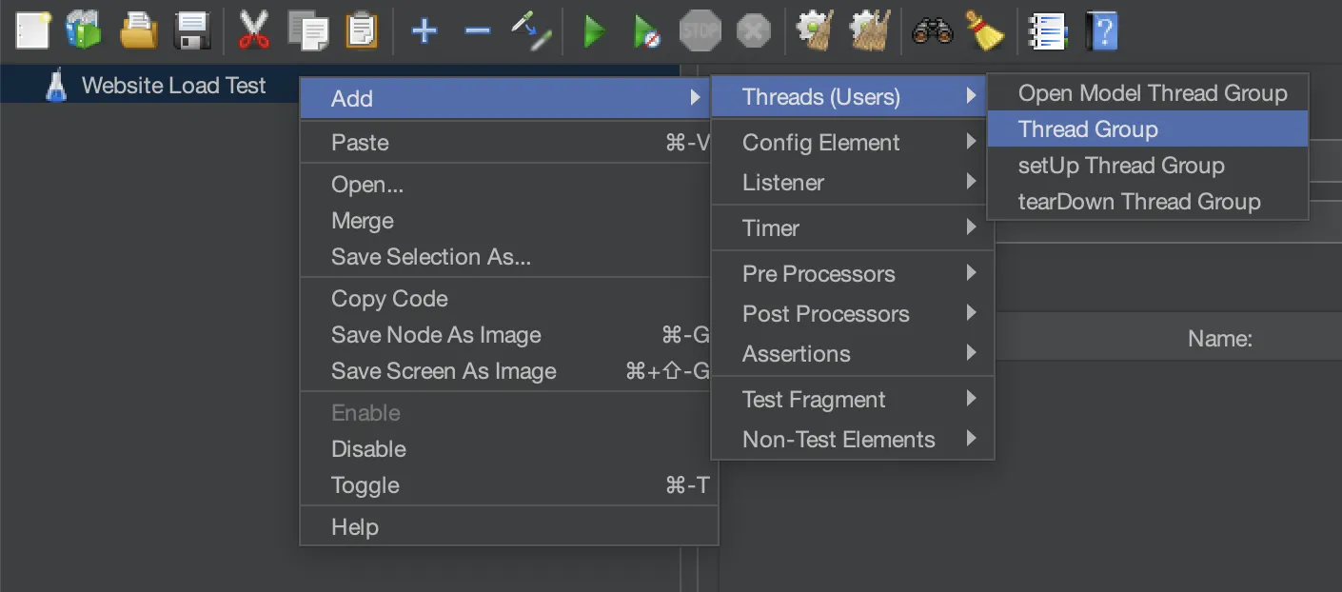Viewport: 1342px width, 592px height.
Task: Expand the Config Element submenu
Action: pos(820,143)
